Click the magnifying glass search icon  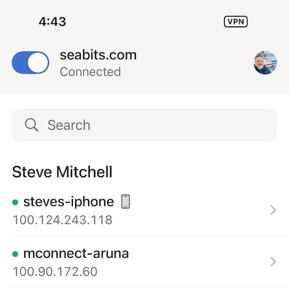(32, 125)
